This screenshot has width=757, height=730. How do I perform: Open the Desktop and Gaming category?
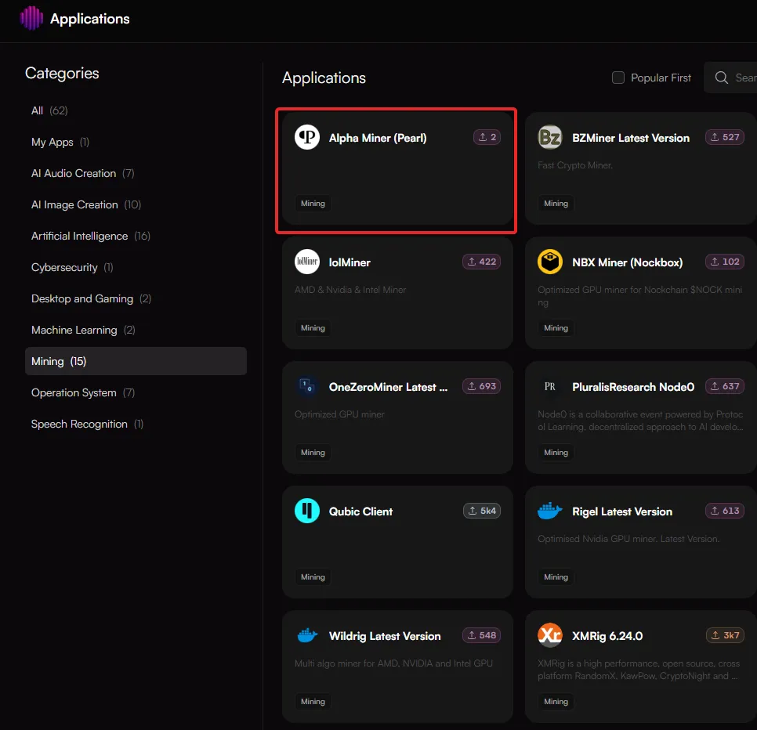[136, 298]
